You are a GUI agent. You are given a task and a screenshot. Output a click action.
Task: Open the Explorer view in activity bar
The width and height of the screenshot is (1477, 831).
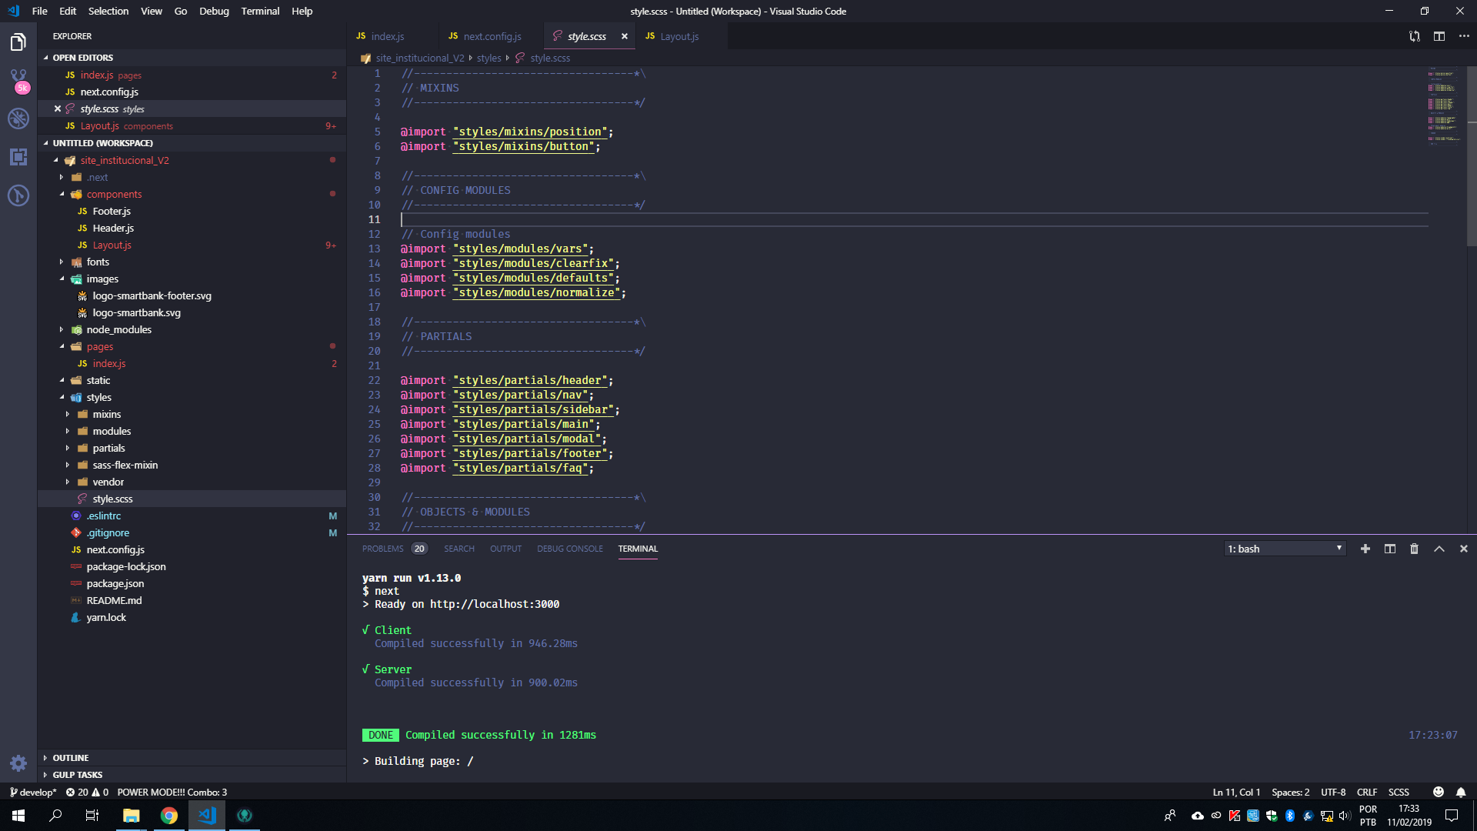18,42
